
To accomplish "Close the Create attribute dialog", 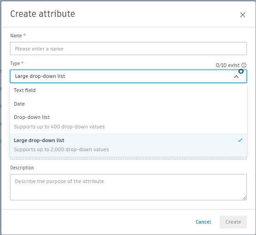I will [x=242, y=15].
